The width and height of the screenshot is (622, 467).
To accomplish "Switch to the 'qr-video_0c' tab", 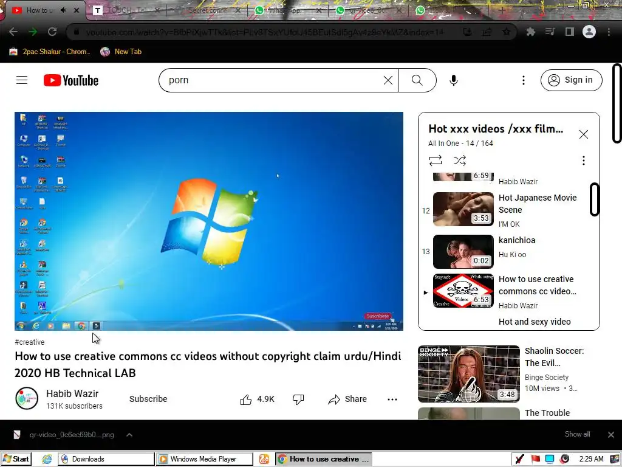I will [369, 10].
